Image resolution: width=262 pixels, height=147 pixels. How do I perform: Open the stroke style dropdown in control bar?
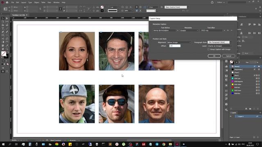click(118, 11)
